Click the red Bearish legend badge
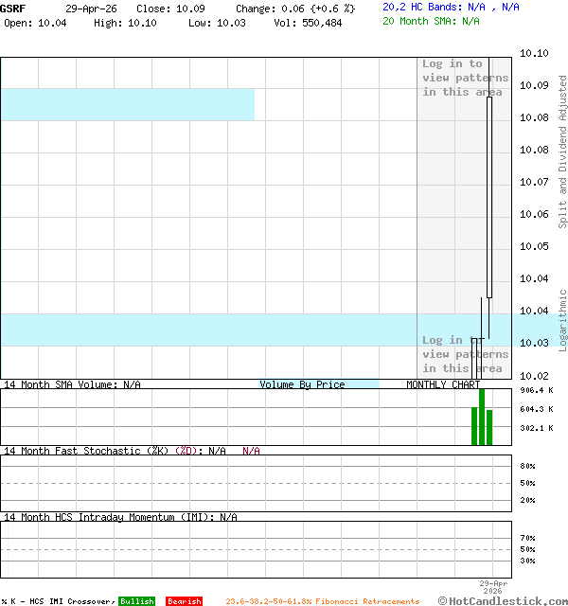The width and height of the screenshot is (568, 606). pyautogui.click(x=184, y=601)
